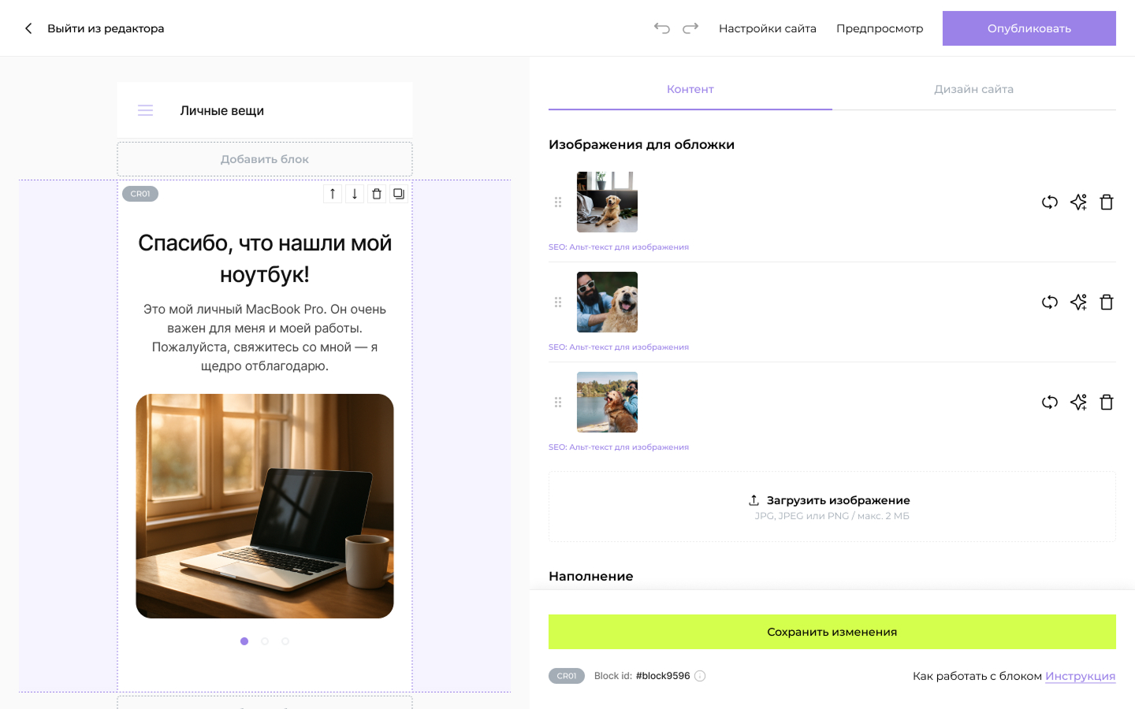The height and width of the screenshot is (709, 1135).
Task: Delete block CR01 using trash icon
Action: tap(377, 194)
